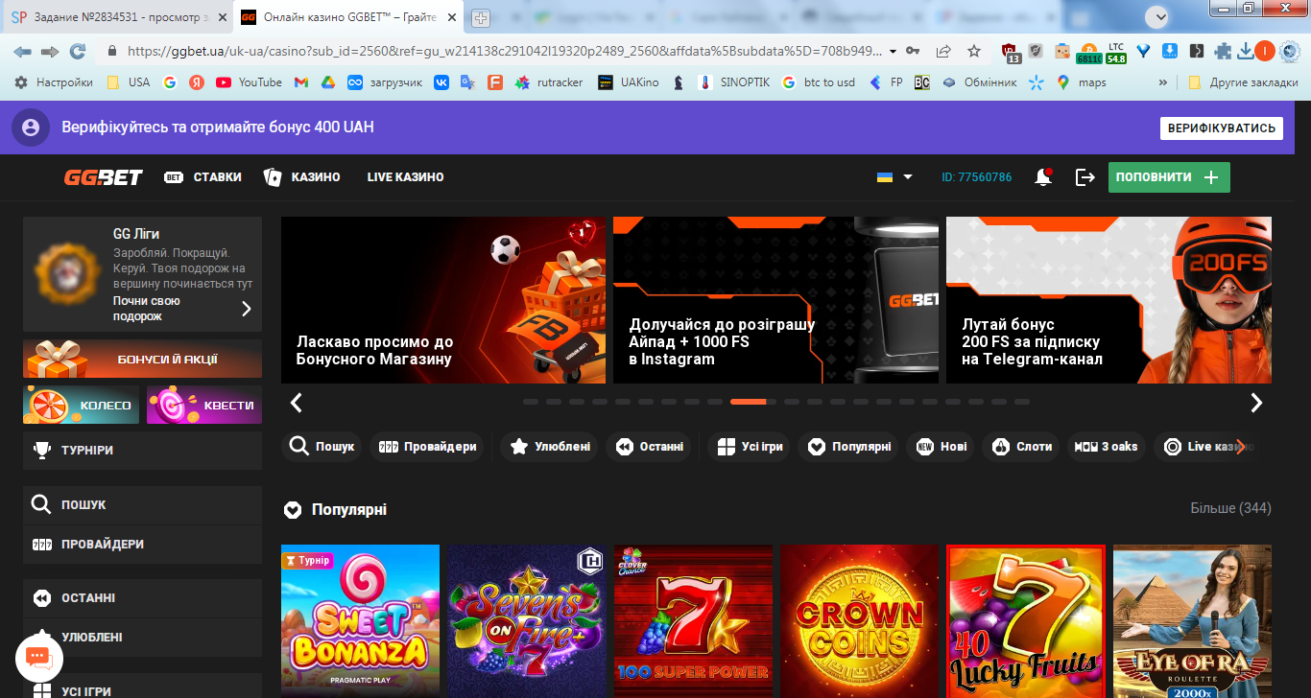1311x698 pixels.
Task: Click the logout icon beside the bell
Action: (x=1085, y=177)
